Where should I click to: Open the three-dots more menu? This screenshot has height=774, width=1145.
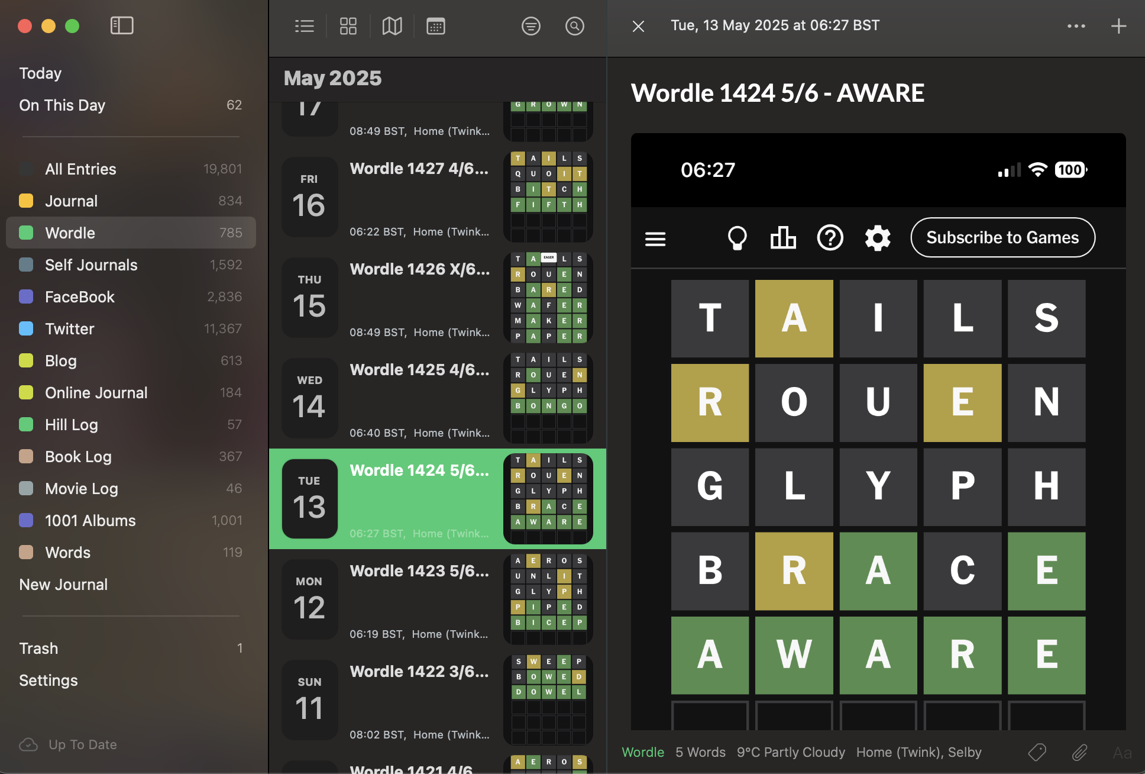pyautogui.click(x=1076, y=26)
